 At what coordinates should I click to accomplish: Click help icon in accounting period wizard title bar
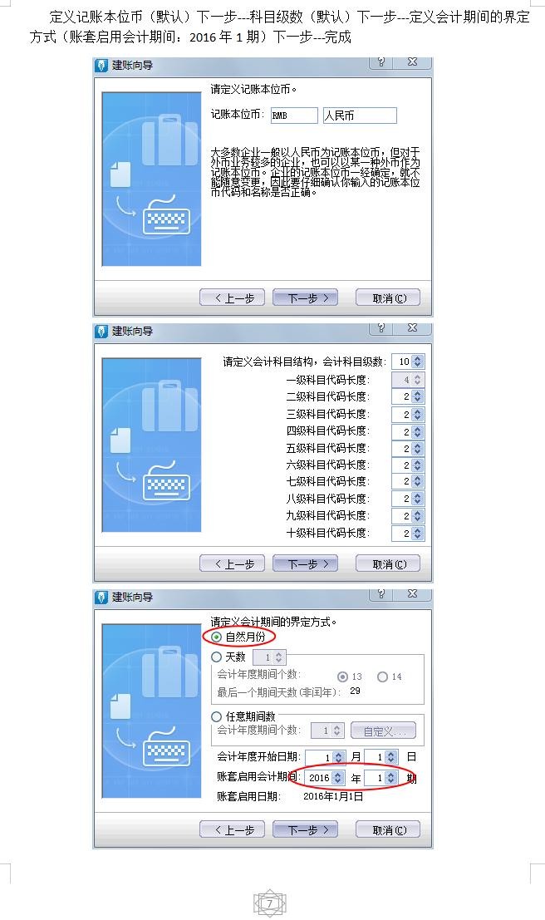pos(382,593)
